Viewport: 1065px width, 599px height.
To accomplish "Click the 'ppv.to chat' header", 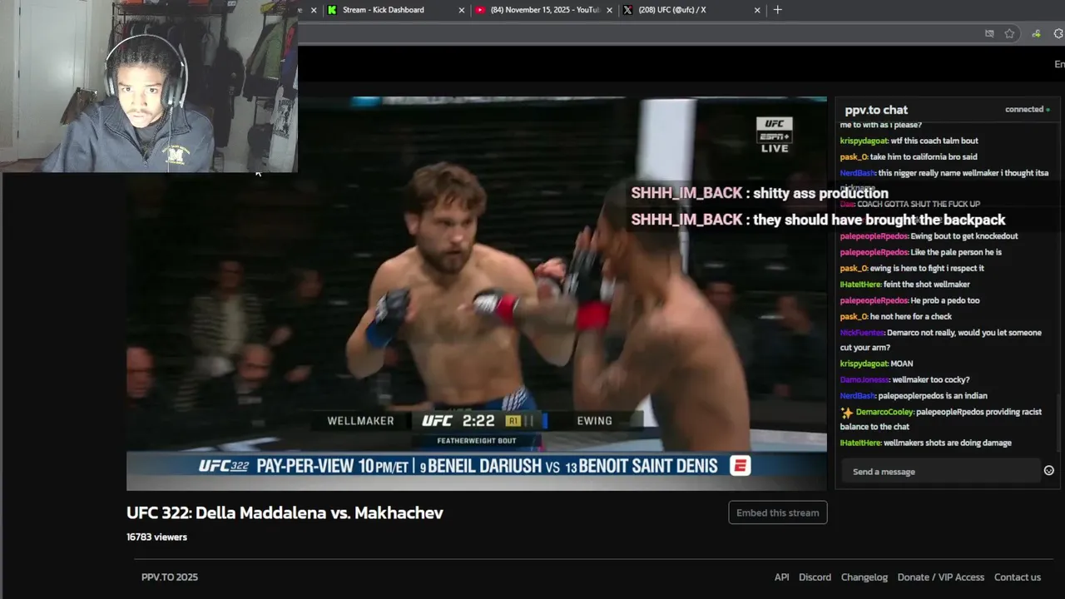I will coord(876,110).
